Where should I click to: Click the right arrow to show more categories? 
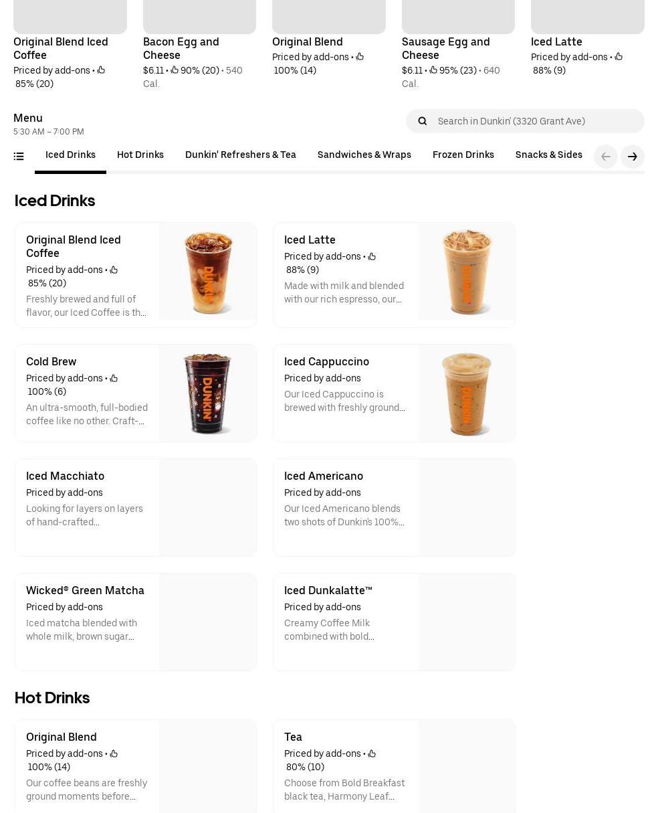point(633,157)
